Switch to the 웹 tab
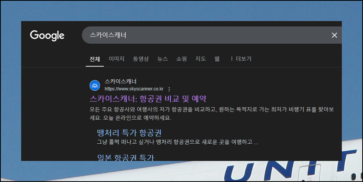 coord(217,59)
